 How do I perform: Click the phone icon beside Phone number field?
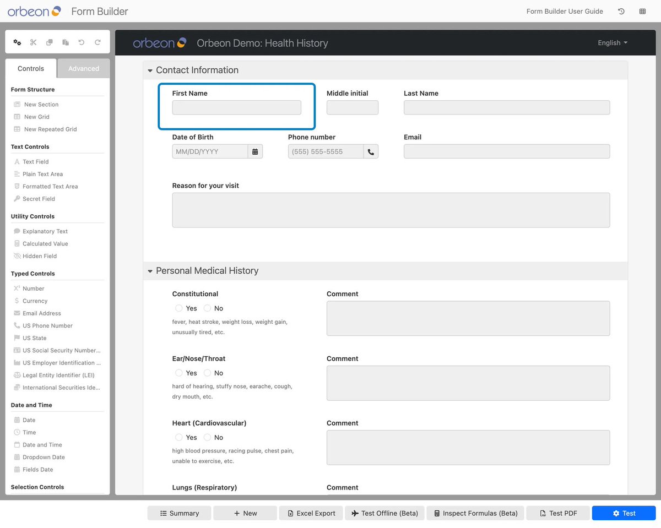371,151
